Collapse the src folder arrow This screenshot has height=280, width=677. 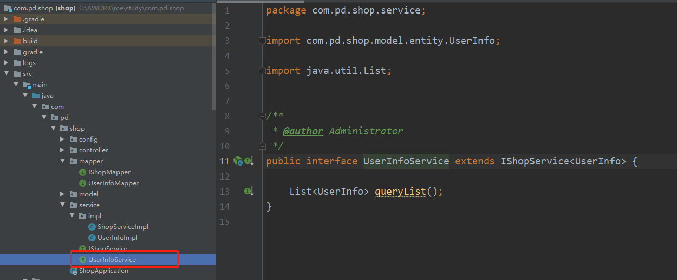[x=6, y=73]
